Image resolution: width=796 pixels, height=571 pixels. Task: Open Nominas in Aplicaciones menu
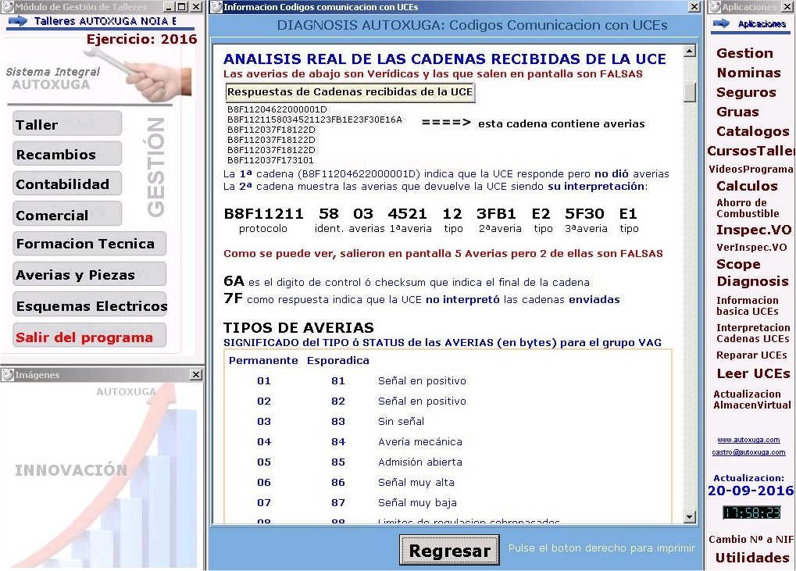click(748, 73)
